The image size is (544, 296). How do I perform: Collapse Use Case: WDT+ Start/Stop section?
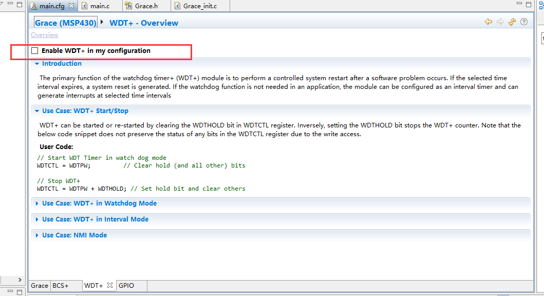[37, 110]
